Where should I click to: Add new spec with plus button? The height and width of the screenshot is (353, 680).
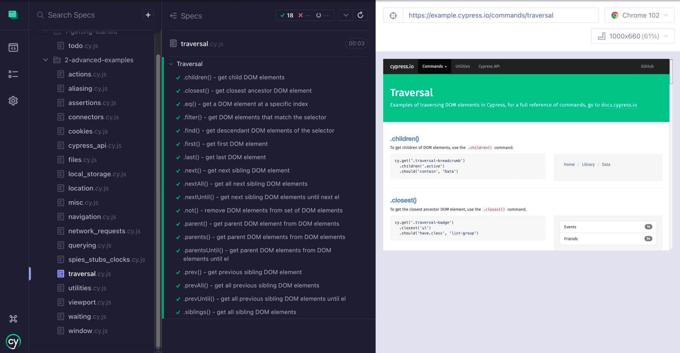[148, 15]
